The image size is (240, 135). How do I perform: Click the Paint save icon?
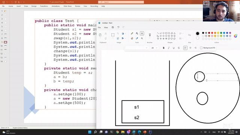(112, 27)
